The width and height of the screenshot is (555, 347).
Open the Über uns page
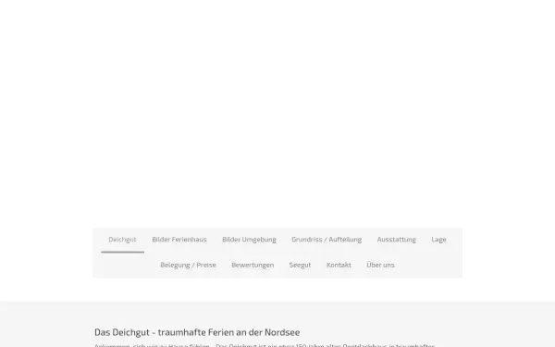(x=380, y=266)
